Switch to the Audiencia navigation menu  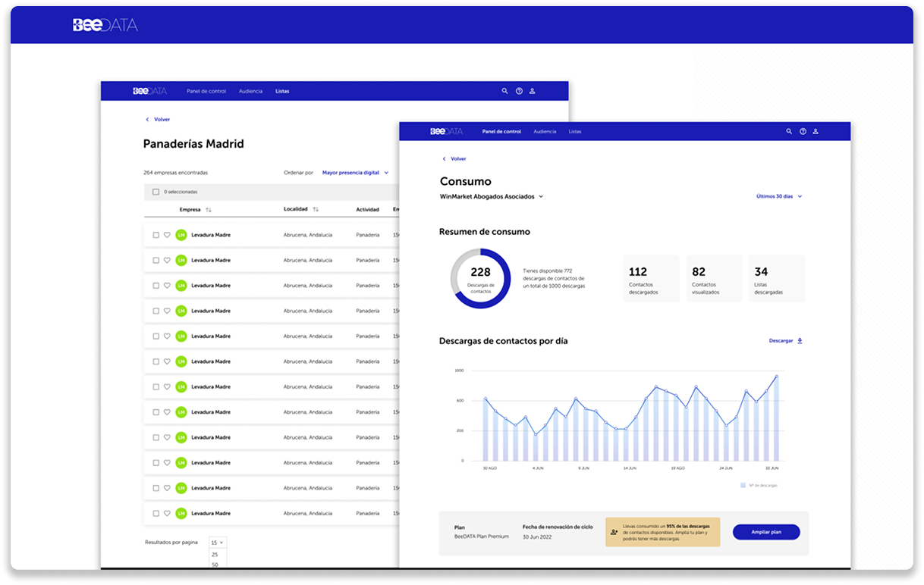tap(545, 131)
